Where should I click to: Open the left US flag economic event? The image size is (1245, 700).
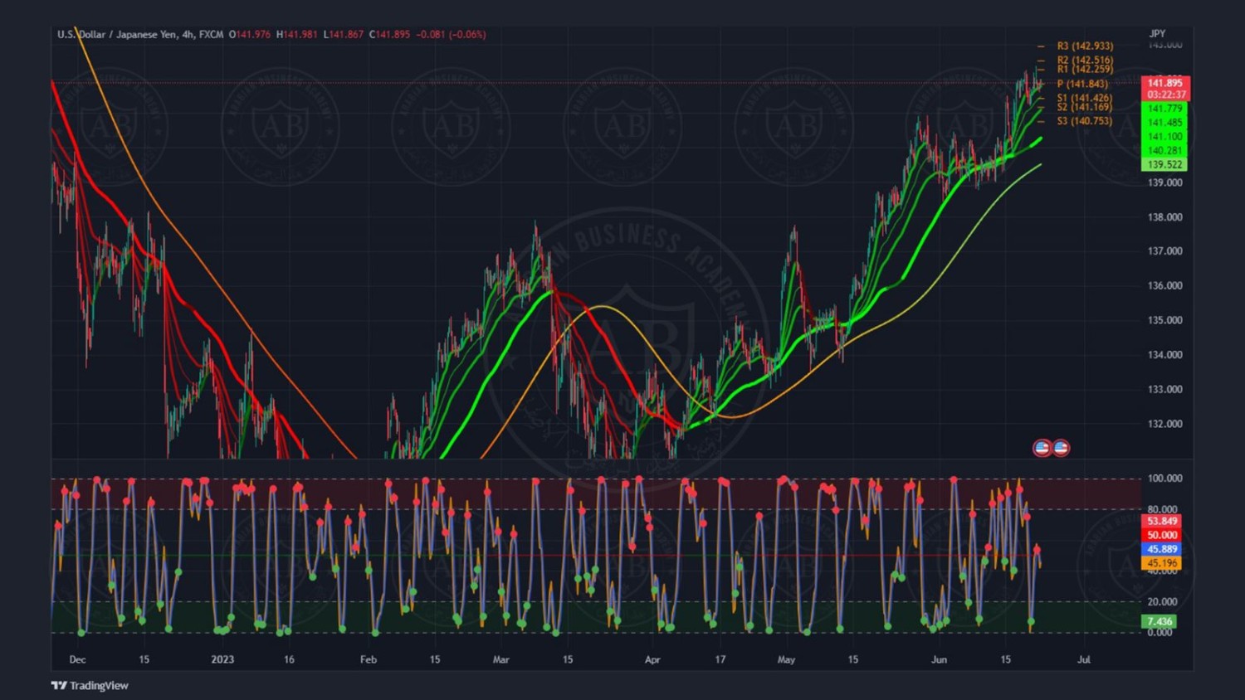1042,448
